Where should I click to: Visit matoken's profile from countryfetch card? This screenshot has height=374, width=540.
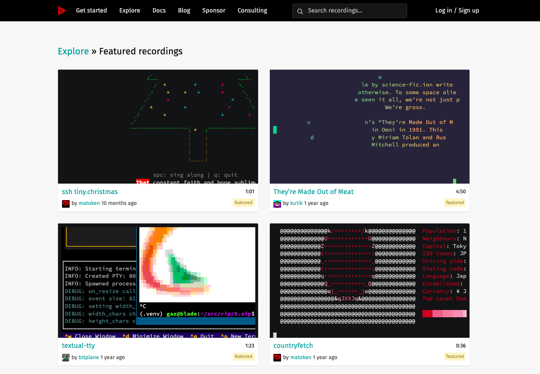tap(301, 357)
